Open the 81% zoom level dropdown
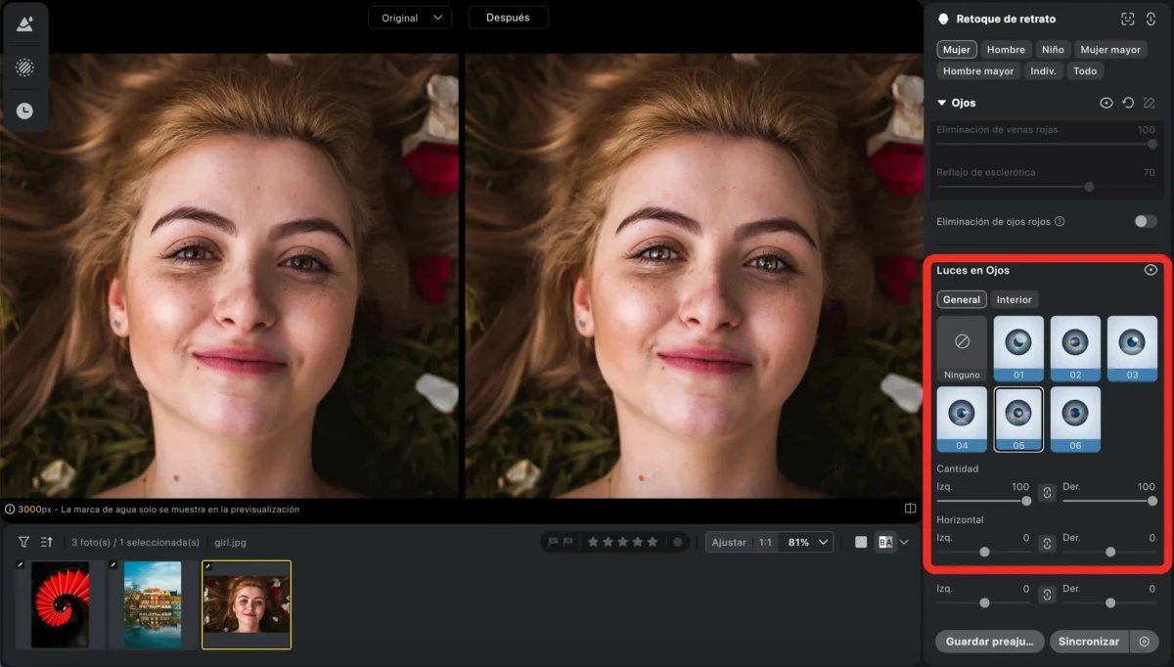This screenshot has height=667, width=1174. tap(809, 542)
